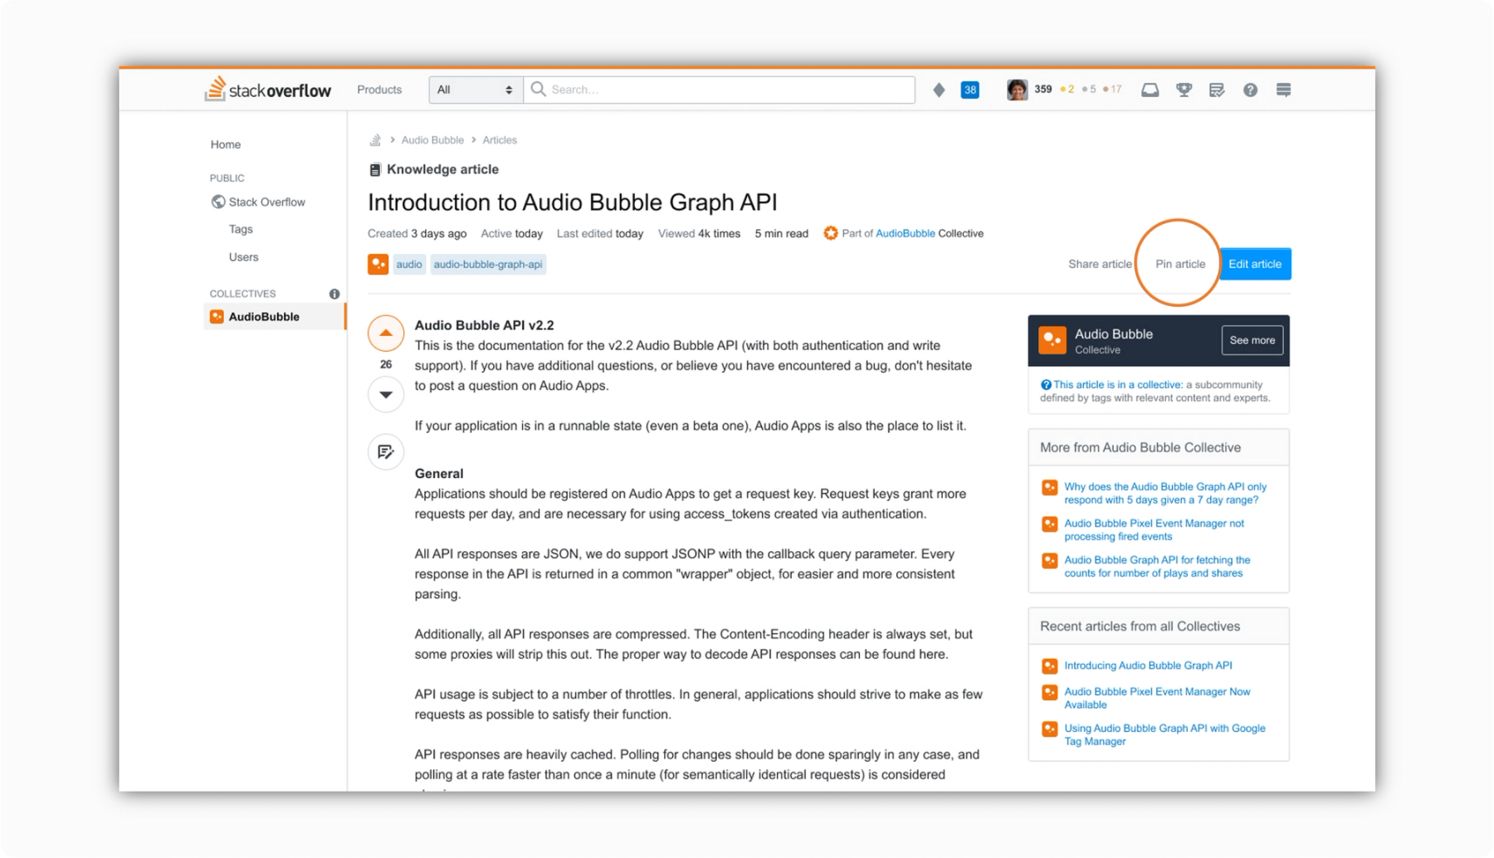Image resolution: width=1494 pixels, height=858 pixels.
Task: Click Pin article
Action: pos(1179,264)
